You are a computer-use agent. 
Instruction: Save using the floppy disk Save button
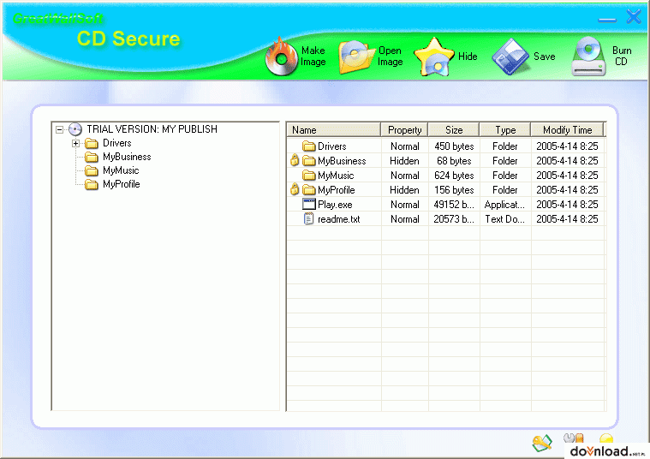click(x=524, y=57)
